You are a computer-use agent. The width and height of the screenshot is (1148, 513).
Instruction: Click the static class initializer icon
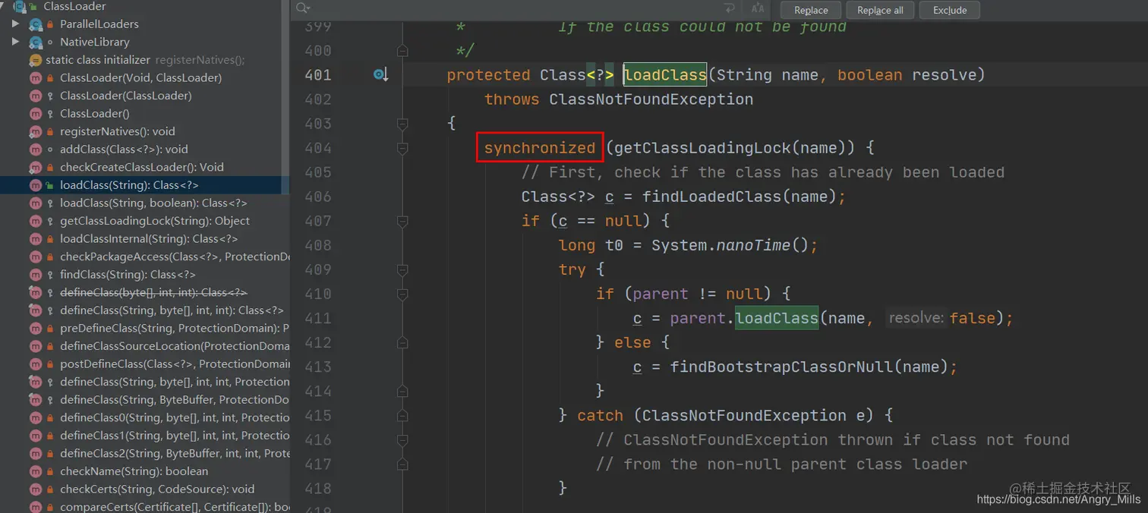coord(35,60)
